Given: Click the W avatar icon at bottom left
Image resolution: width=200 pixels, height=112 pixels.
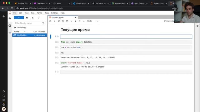Looking at the screenshot, I should tap(4, 109).
